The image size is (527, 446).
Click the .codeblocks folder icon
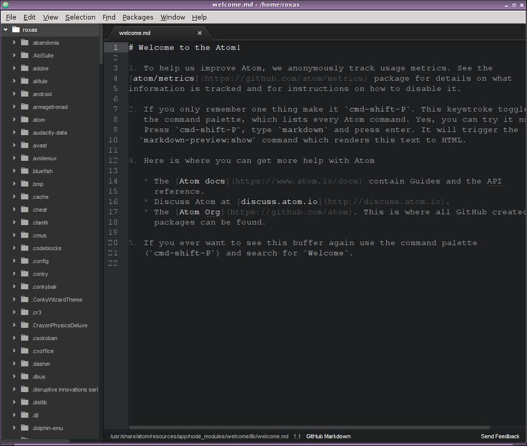pos(25,248)
